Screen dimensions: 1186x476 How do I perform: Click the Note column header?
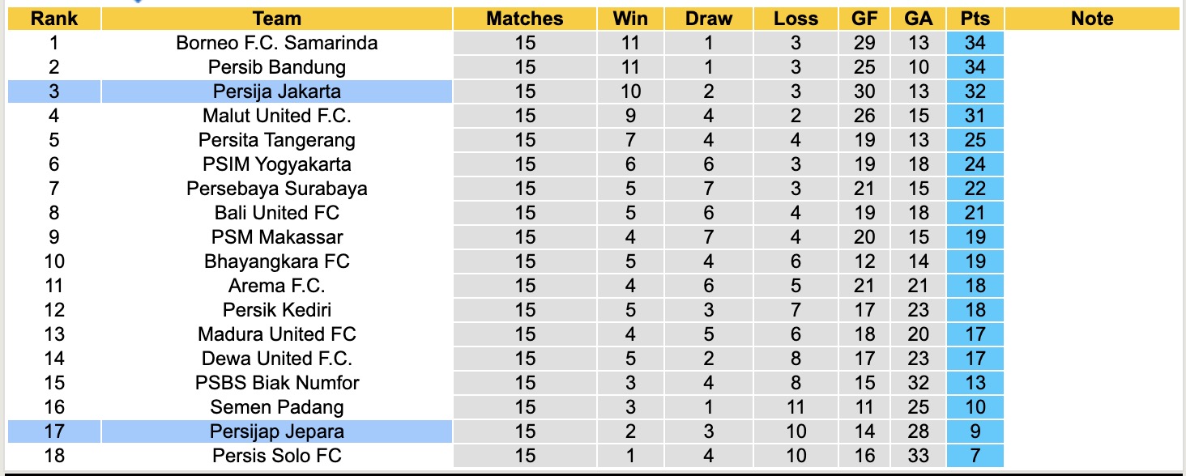pos(1092,19)
